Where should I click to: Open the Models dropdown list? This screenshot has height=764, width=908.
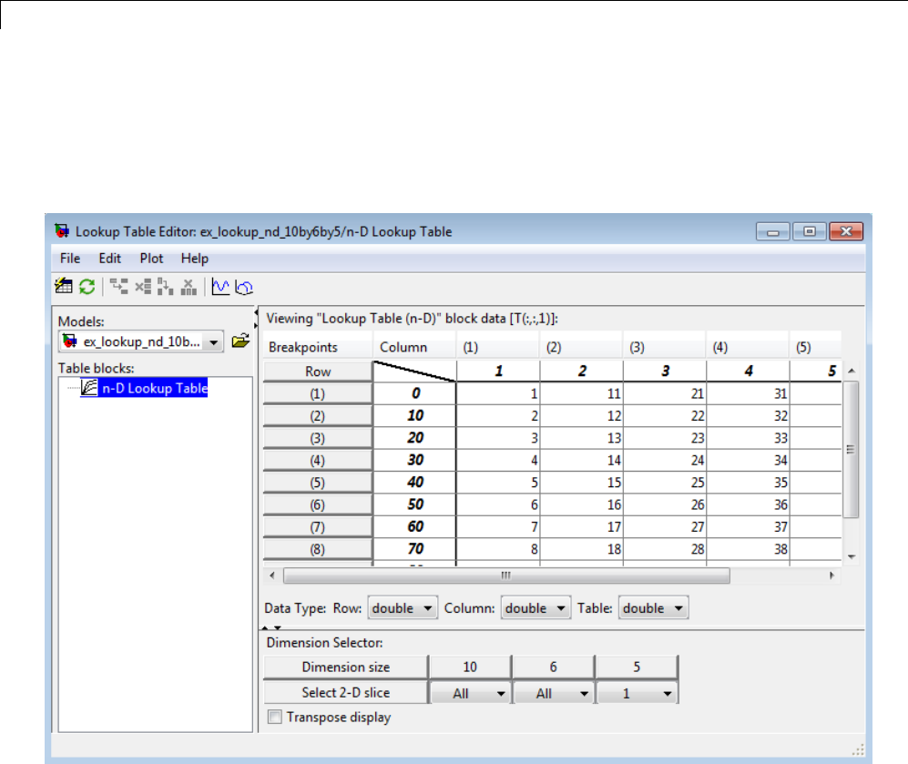coord(213,342)
